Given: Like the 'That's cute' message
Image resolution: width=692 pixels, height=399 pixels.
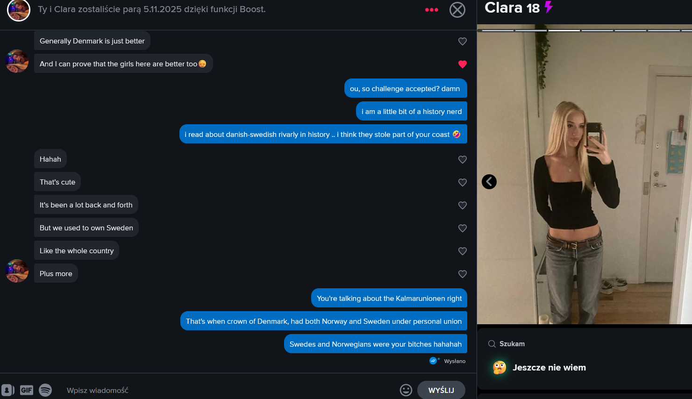Looking at the screenshot, I should tap(463, 183).
